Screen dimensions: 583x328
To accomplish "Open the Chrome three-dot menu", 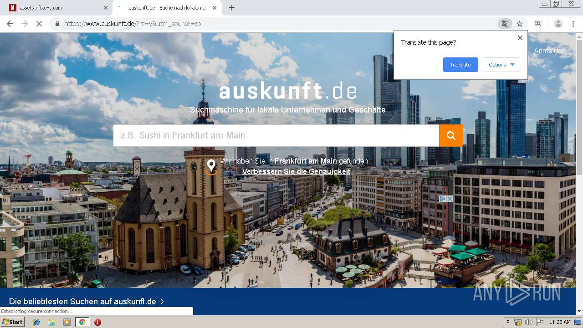I will (573, 24).
